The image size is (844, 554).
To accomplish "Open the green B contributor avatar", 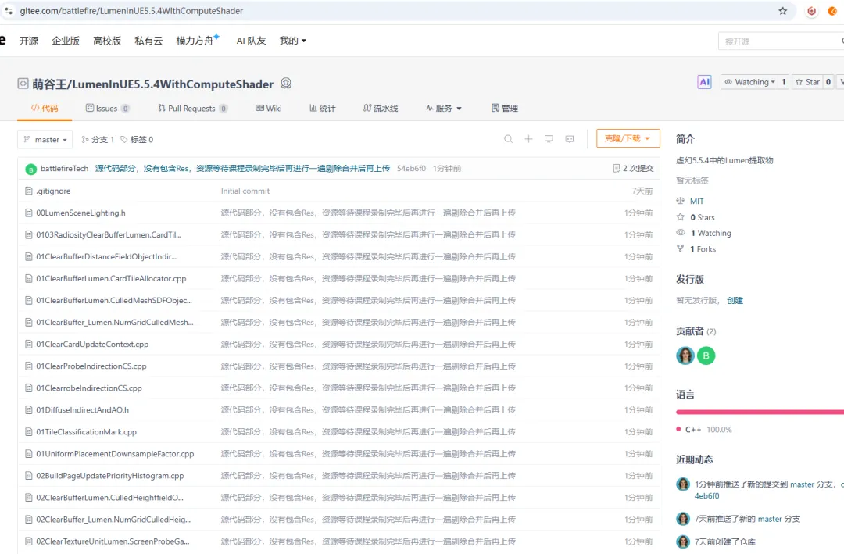I will pos(706,356).
